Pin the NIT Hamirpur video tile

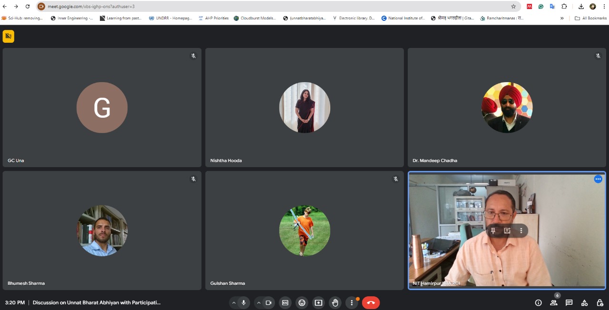coord(493,231)
